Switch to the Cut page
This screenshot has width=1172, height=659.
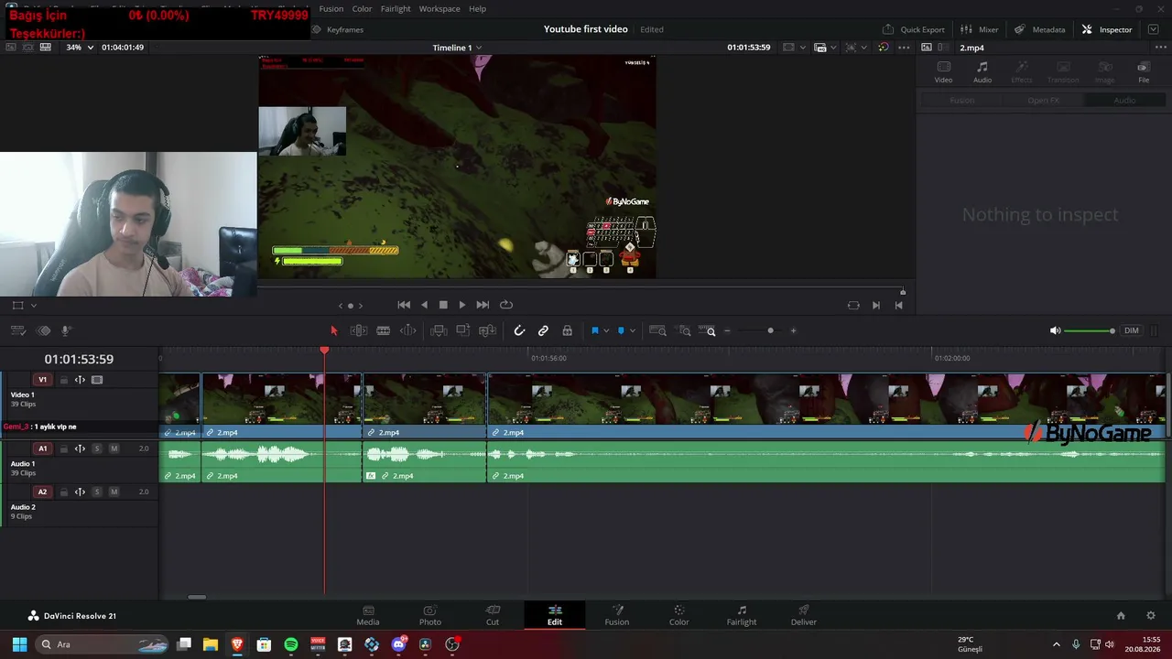tap(493, 615)
